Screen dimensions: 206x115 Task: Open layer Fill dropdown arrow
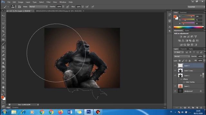[204, 61]
